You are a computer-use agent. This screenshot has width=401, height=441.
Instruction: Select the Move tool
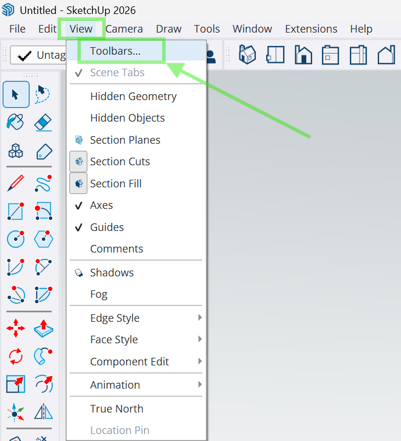(x=16, y=328)
